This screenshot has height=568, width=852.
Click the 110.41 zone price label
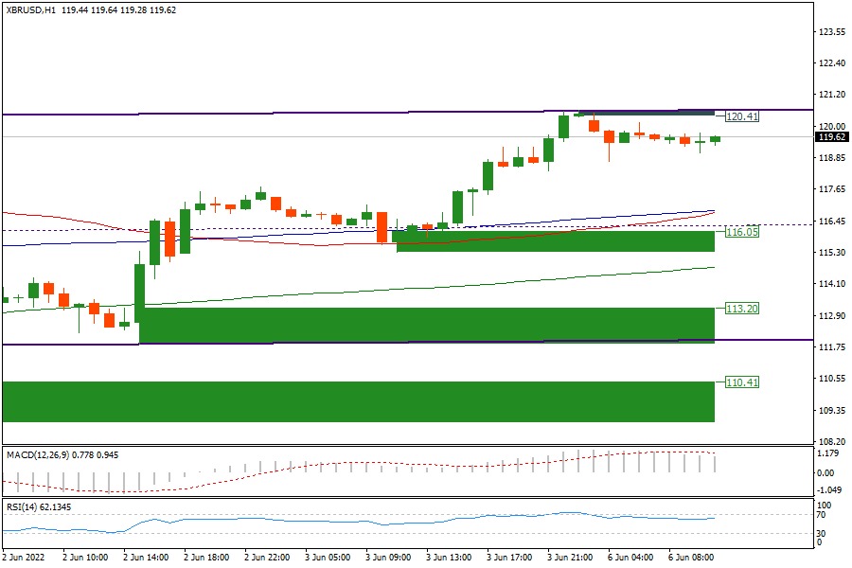coord(742,382)
